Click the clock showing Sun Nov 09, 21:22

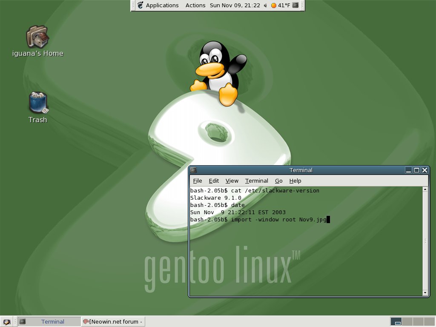coord(235,5)
